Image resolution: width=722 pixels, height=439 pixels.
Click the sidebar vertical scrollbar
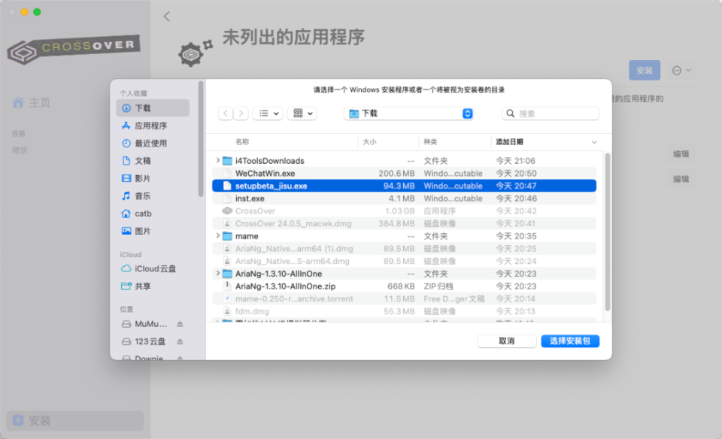201,139
